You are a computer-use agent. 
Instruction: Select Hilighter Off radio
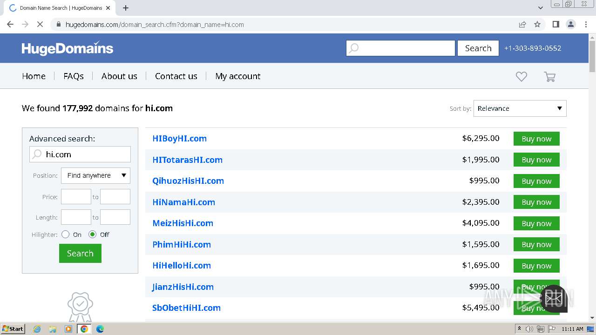click(x=93, y=234)
